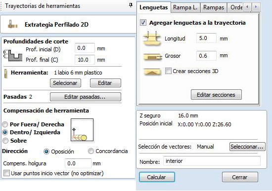Click the tab thickness Grosor icon
This screenshot has width=272, height=191.
(x=152, y=57)
